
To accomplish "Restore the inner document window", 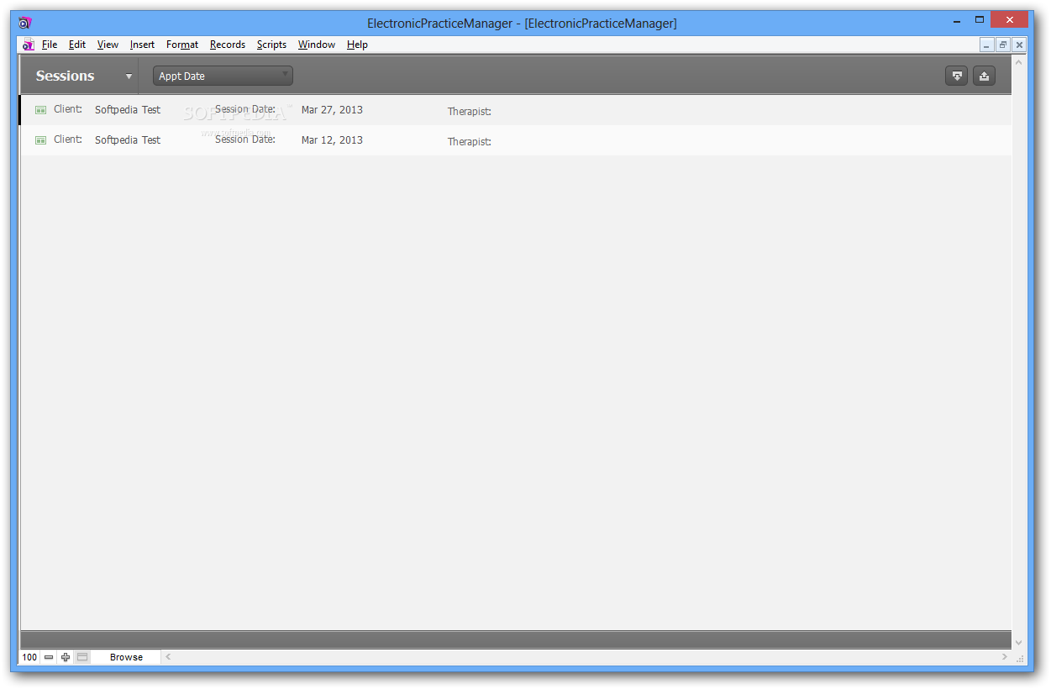I will [1003, 45].
